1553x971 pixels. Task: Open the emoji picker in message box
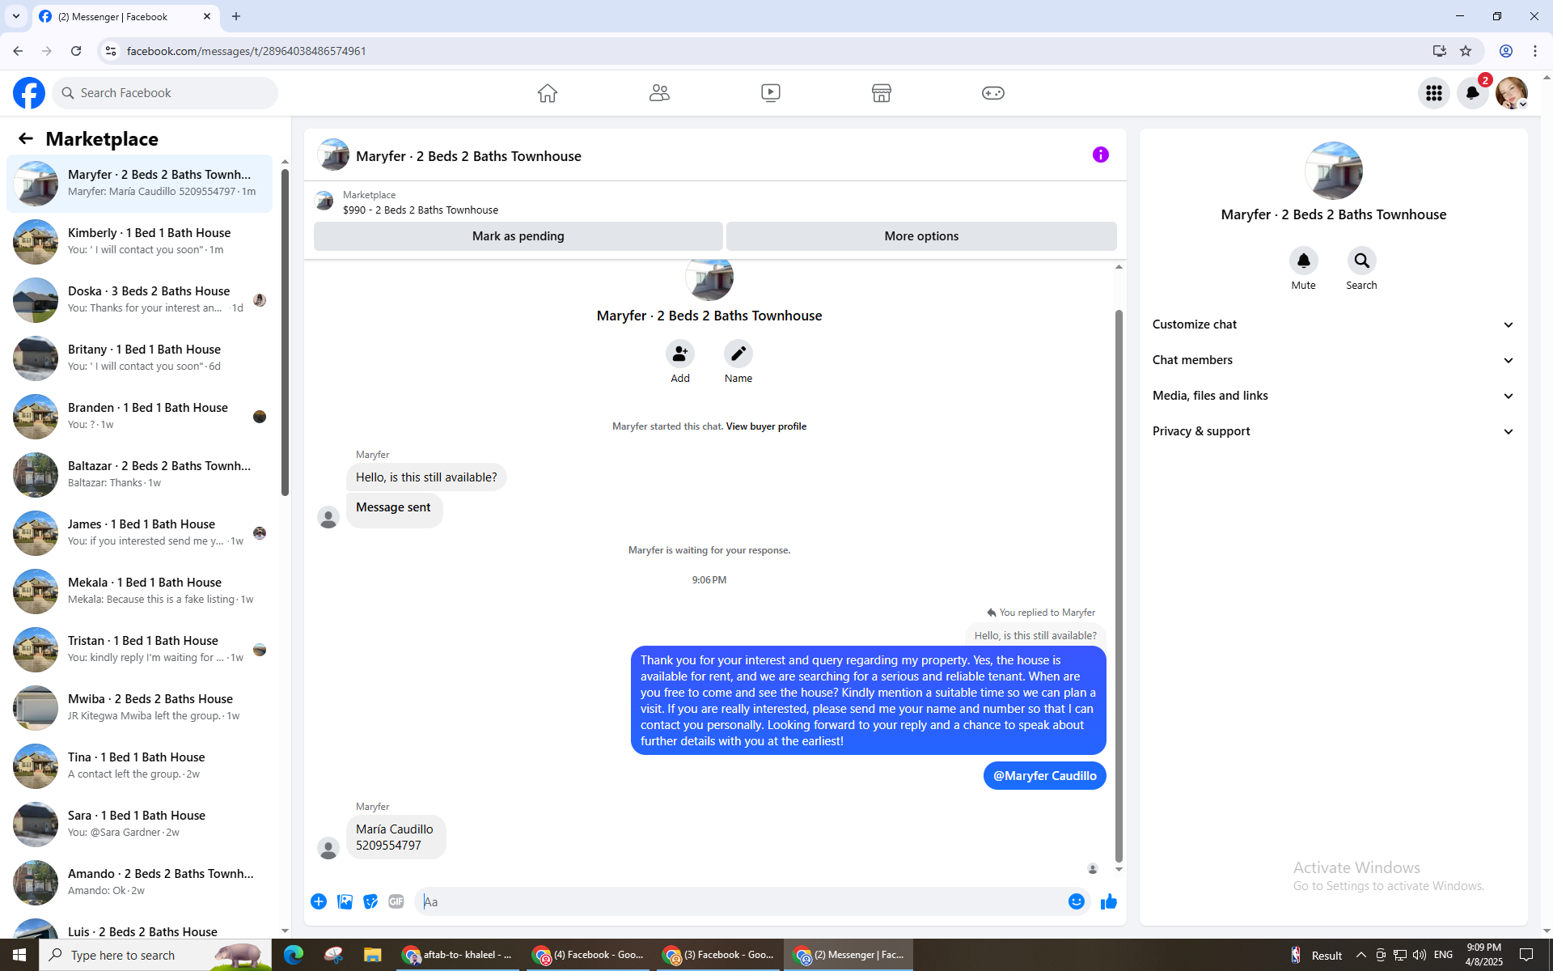[x=1076, y=901]
